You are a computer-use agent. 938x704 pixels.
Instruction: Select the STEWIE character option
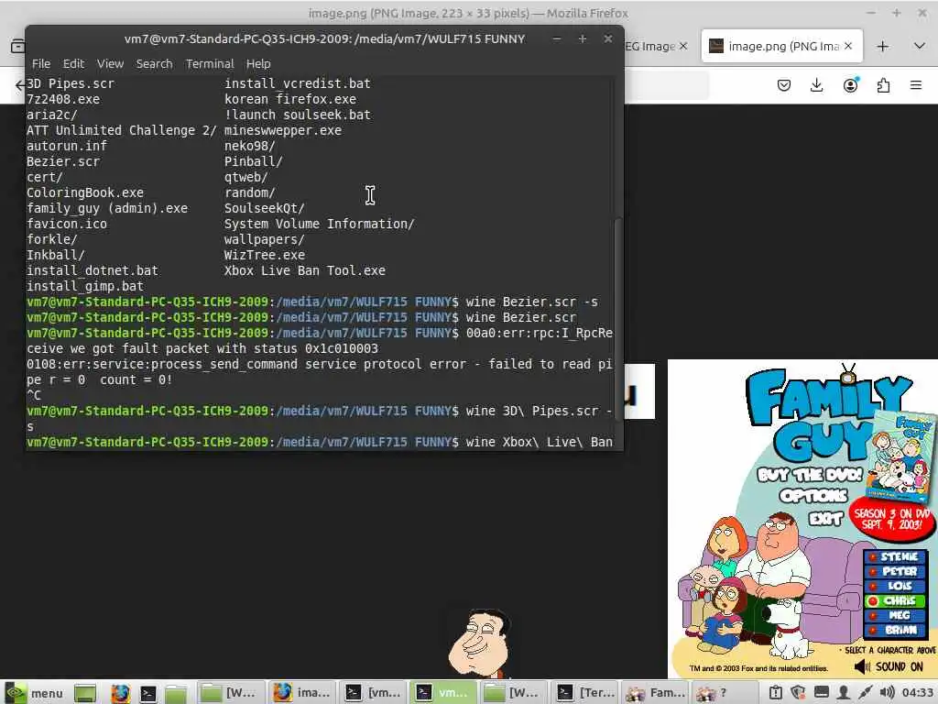click(895, 556)
